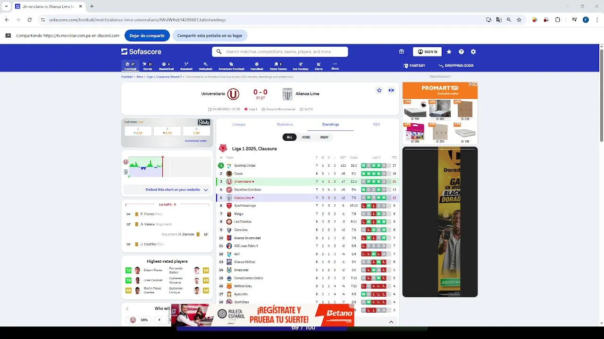Screen dimensions: 604x339
Task: Select the Table Tennis sport icon
Action: coord(278,66)
